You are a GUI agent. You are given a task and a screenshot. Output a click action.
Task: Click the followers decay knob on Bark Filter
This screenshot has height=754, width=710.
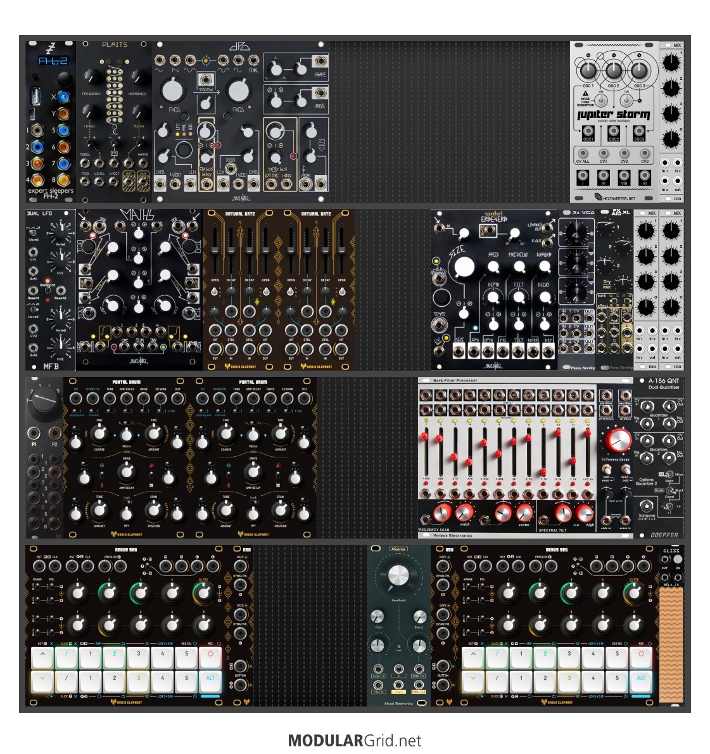tap(618, 440)
